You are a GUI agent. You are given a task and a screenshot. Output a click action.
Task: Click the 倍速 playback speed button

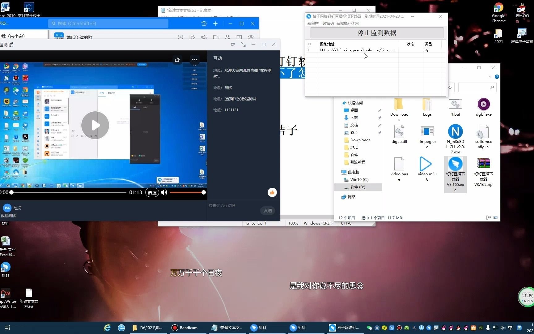pos(152,192)
